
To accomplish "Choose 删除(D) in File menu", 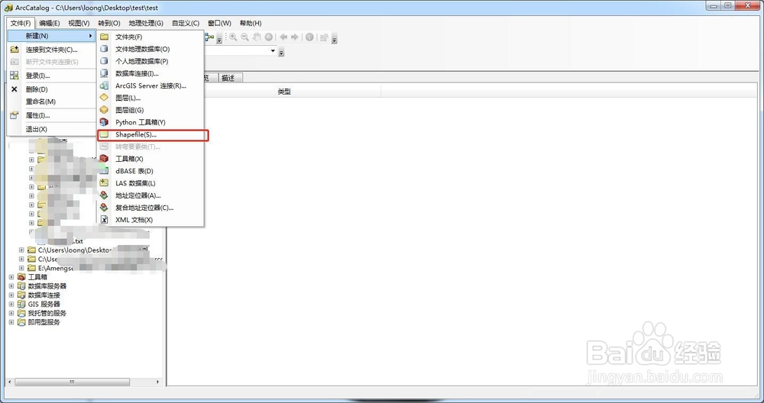I will click(52, 89).
